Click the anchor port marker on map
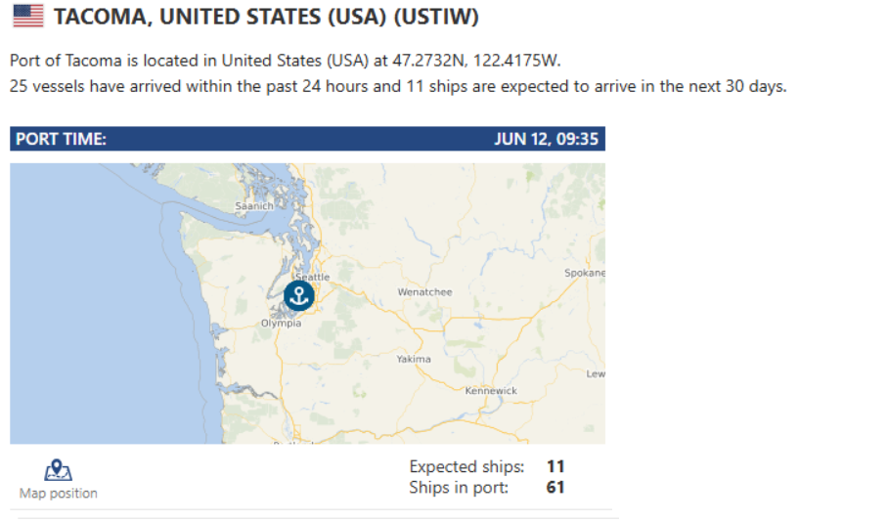887x522 pixels. tap(298, 295)
